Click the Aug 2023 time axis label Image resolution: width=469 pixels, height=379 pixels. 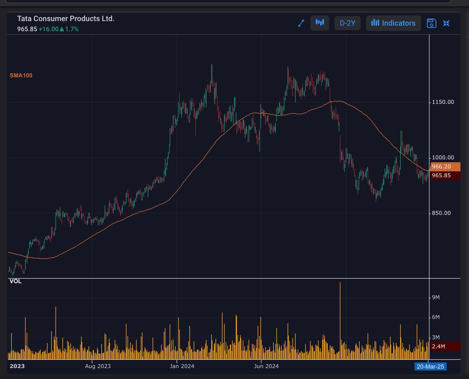coord(98,366)
